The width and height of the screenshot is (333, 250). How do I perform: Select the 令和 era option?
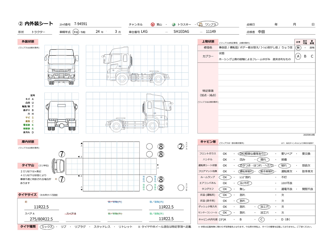(83, 32)
